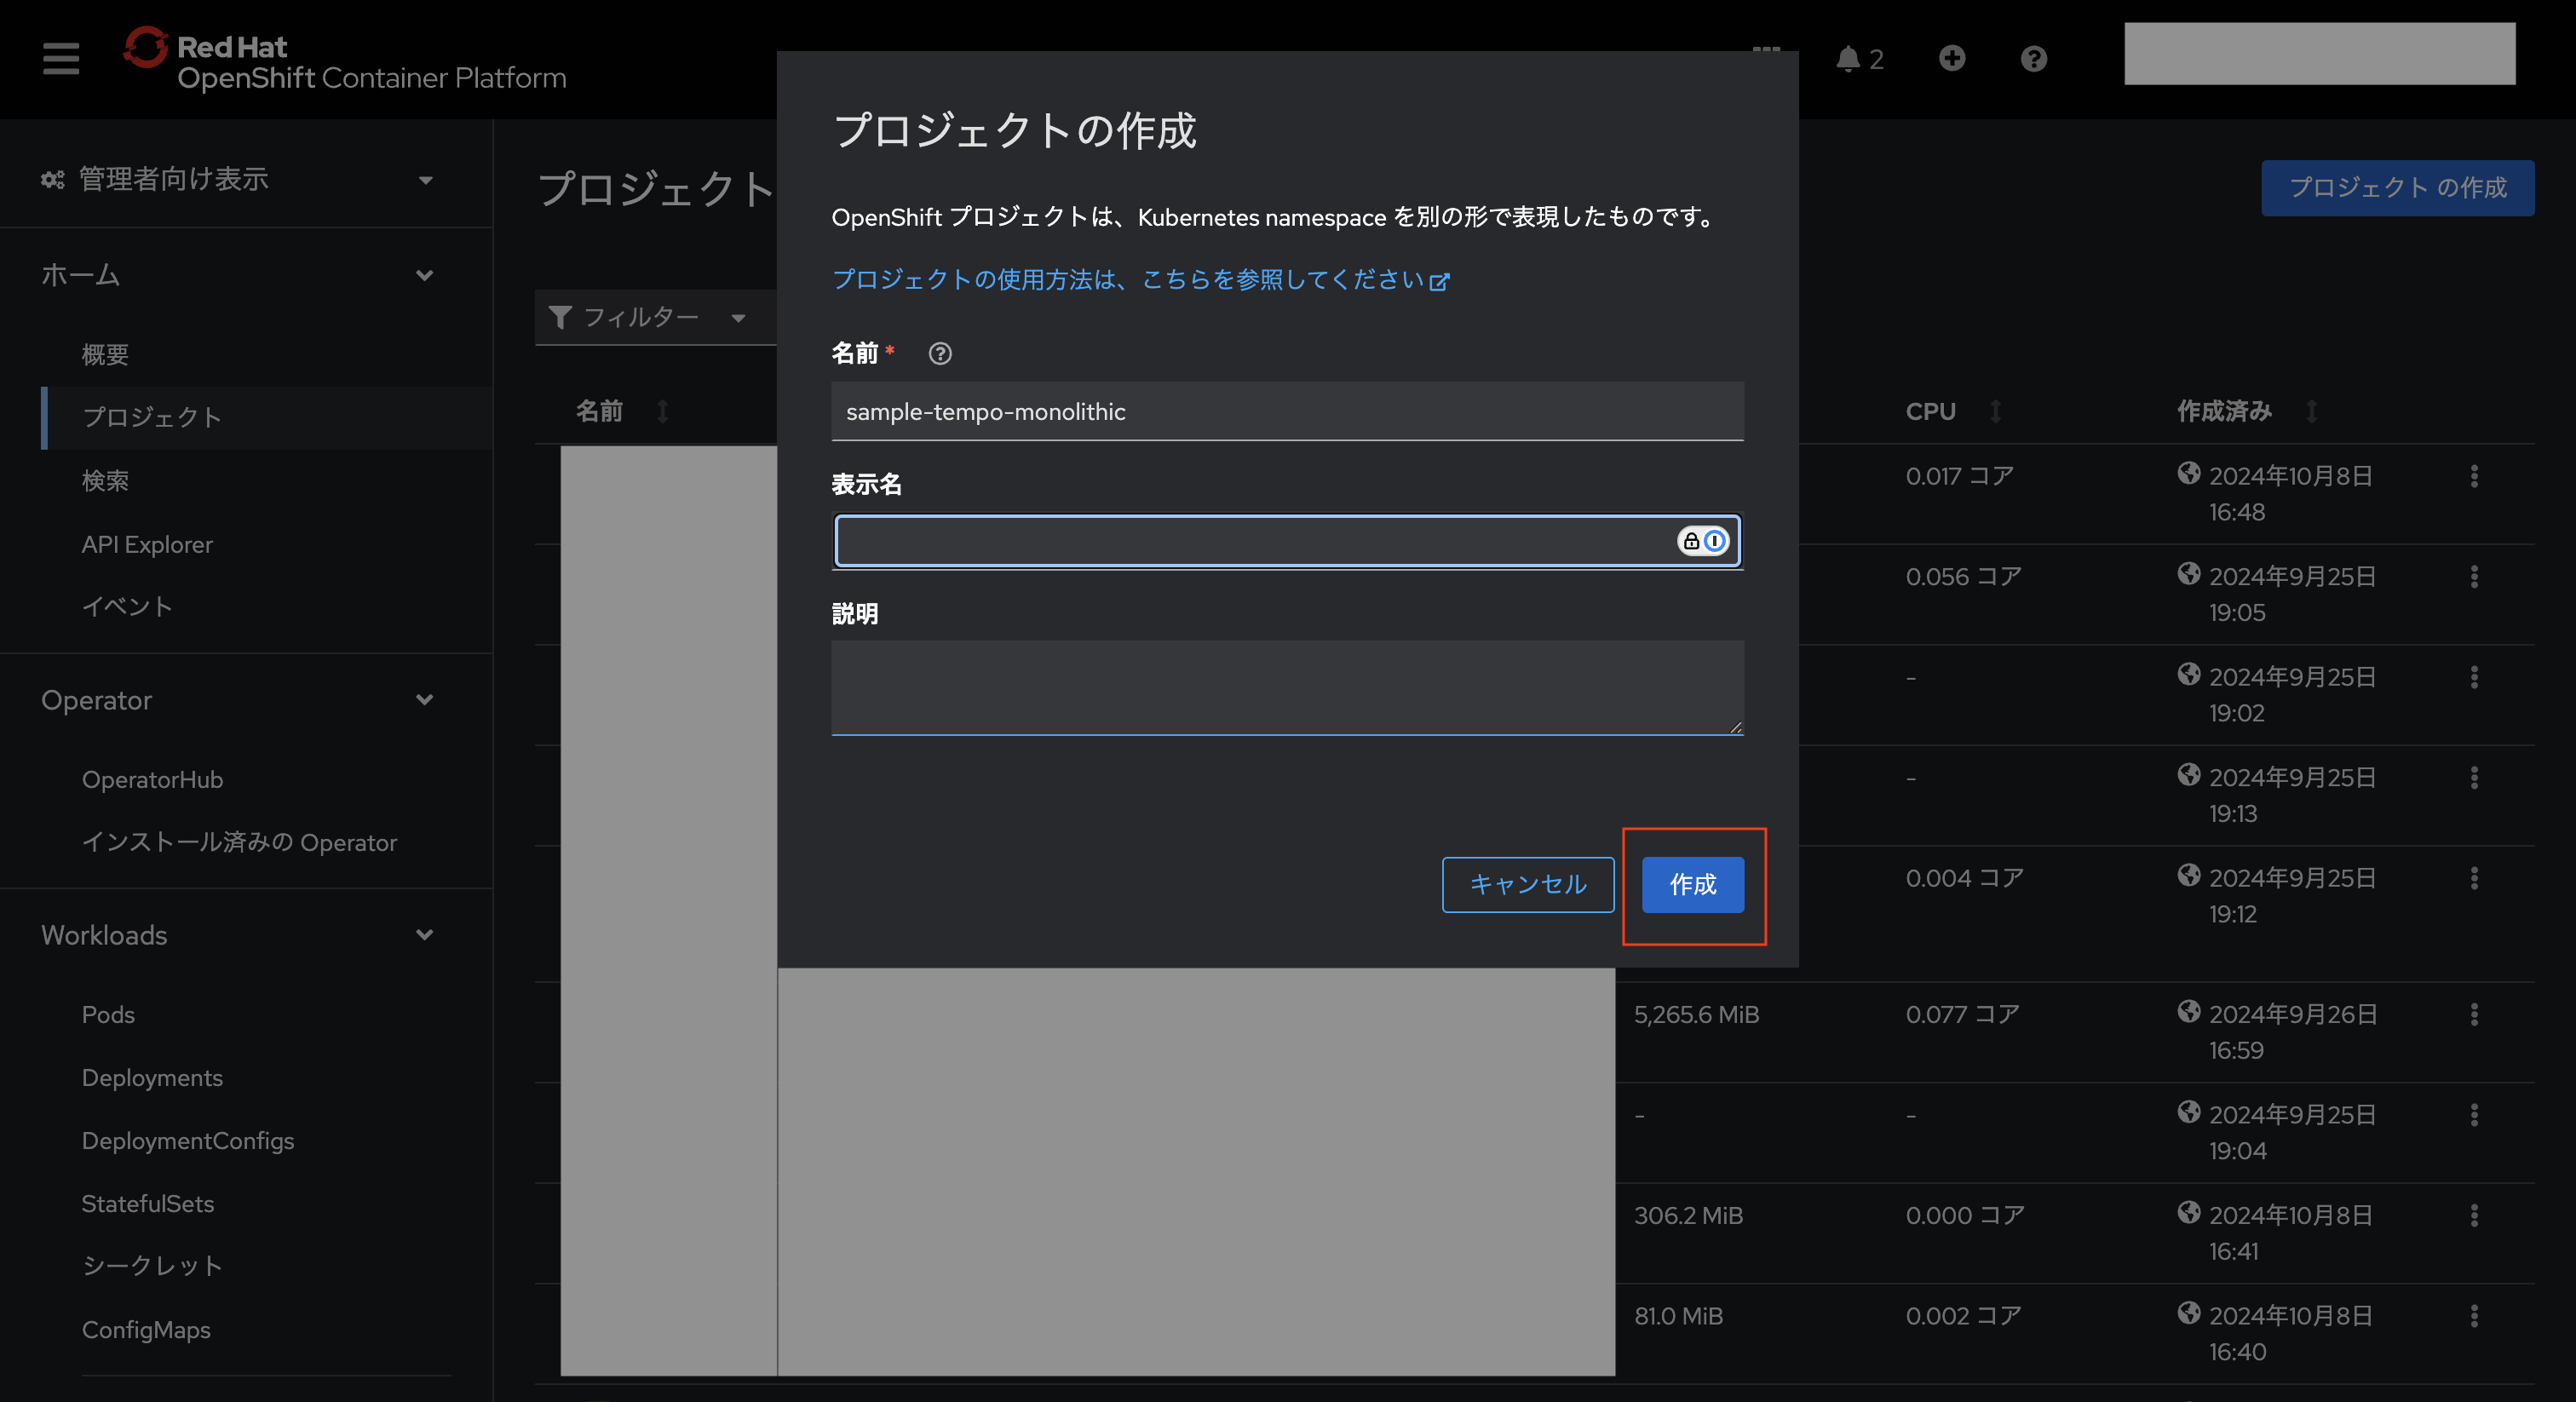
Task: Open the help question mark menu
Action: point(2033,58)
